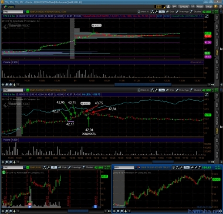Click the zoom-in magnifier below top chart
This screenshot has height=214, width=223.
[x=7, y=84]
